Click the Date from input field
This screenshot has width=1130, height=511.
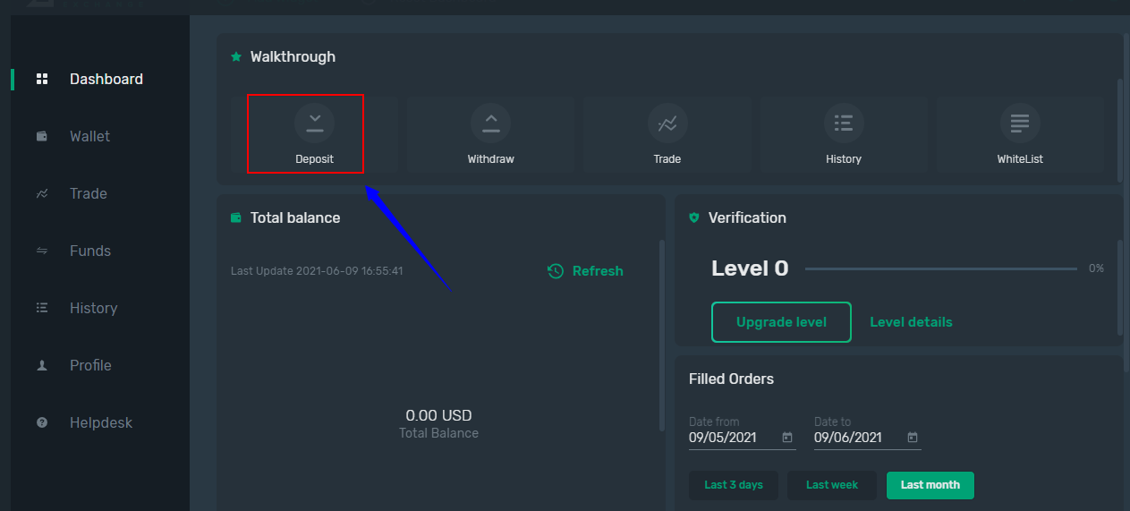tap(743, 438)
